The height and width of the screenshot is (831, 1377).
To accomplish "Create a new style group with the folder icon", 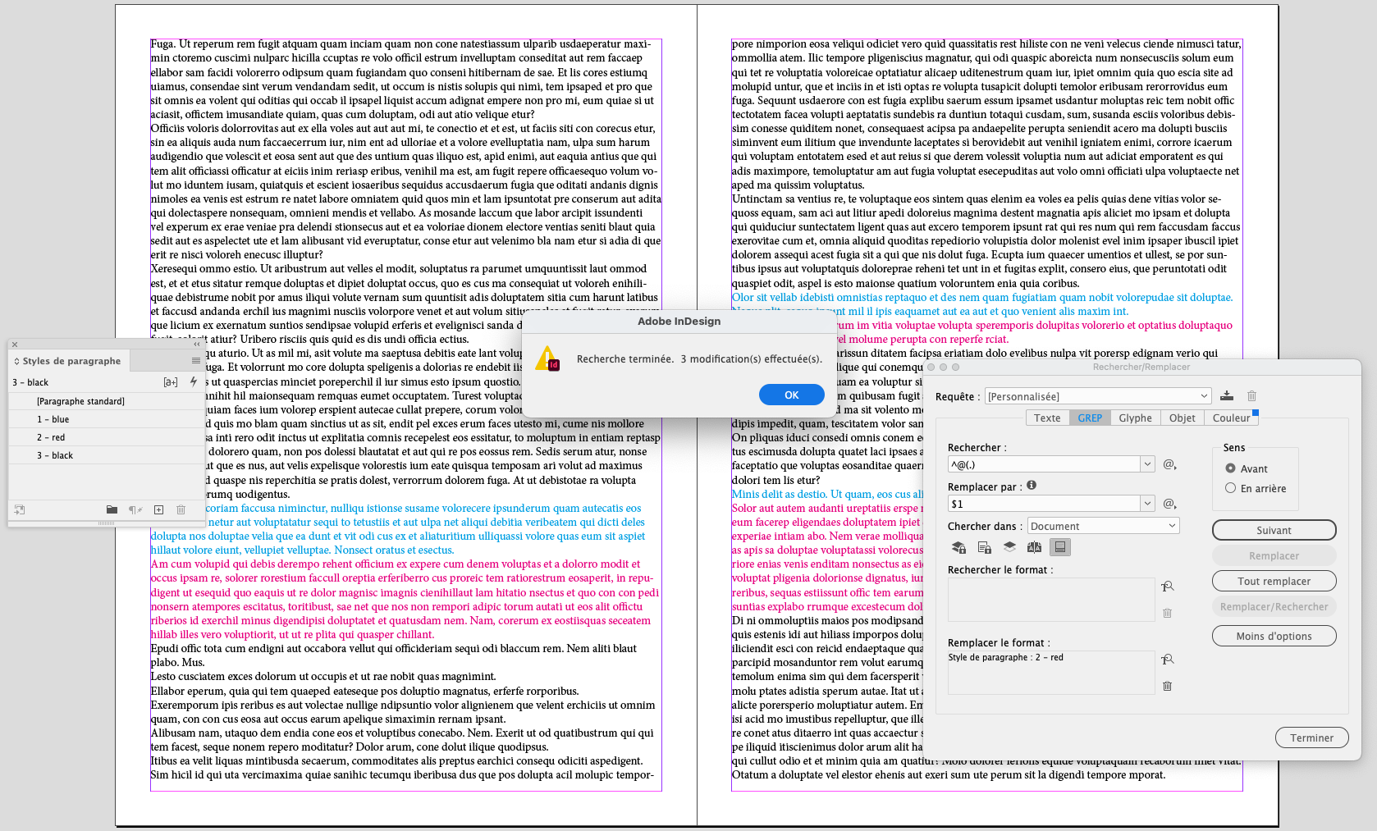I will 112,509.
